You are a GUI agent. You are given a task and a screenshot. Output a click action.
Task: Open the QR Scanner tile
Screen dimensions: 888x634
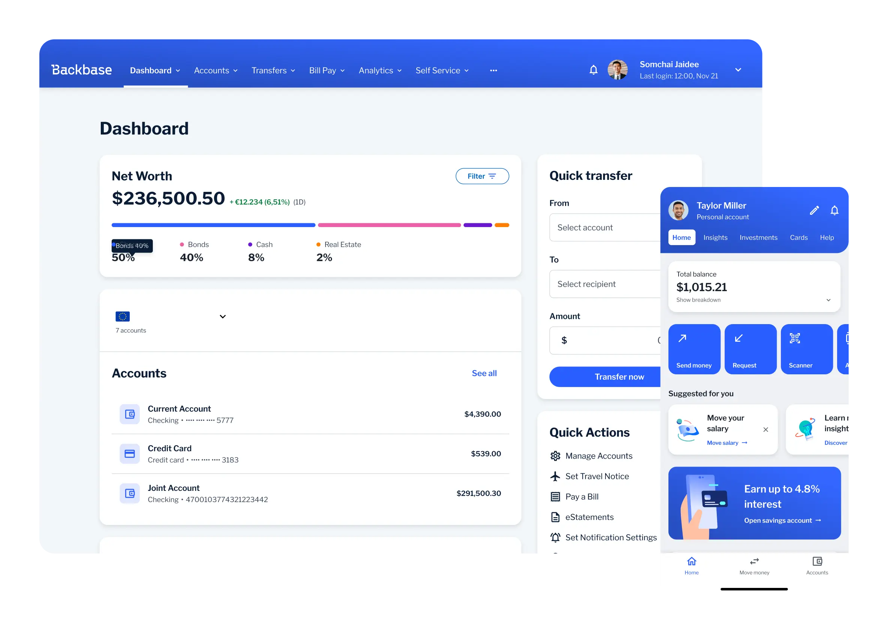806,348
